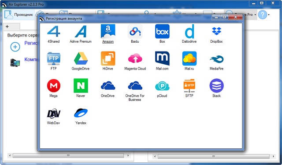Select the 4Shared cloud service icon
This screenshot has height=165, width=282.
pyautogui.click(x=53, y=31)
